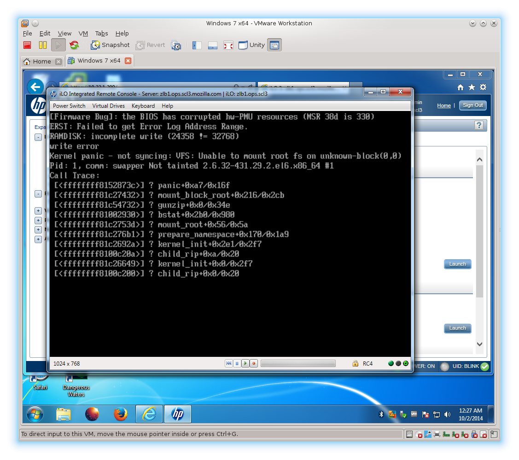
Task: Open the iLO help question mark icon
Action: click(x=478, y=125)
